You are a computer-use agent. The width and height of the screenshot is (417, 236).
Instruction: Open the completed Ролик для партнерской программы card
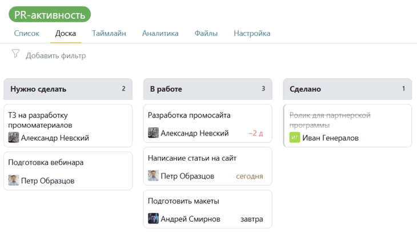(x=347, y=126)
